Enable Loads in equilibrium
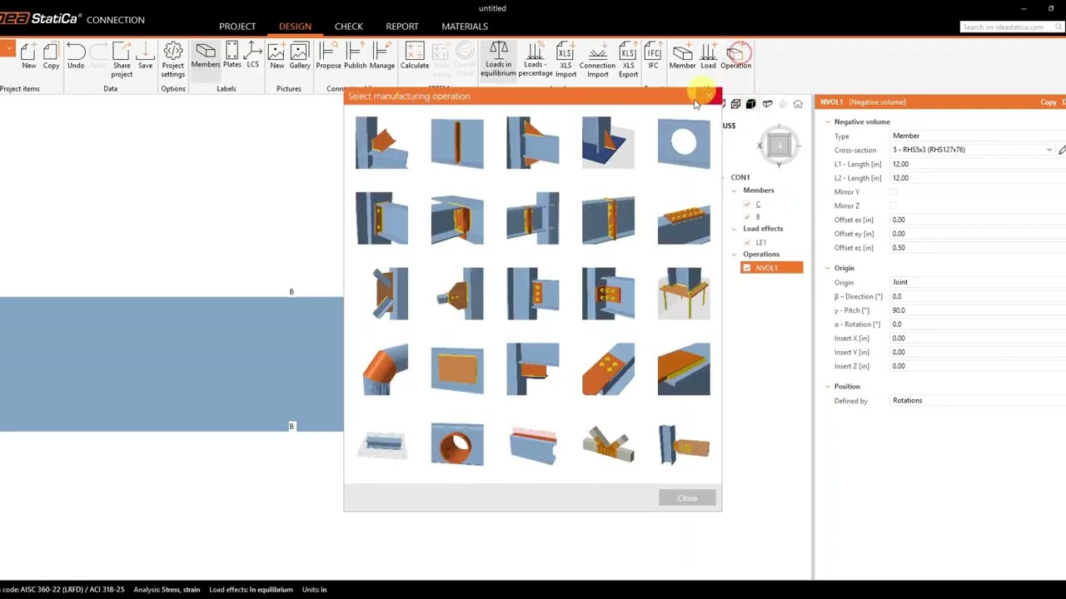This screenshot has height=599, width=1066. pyautogui.click(x=498, y=60)
